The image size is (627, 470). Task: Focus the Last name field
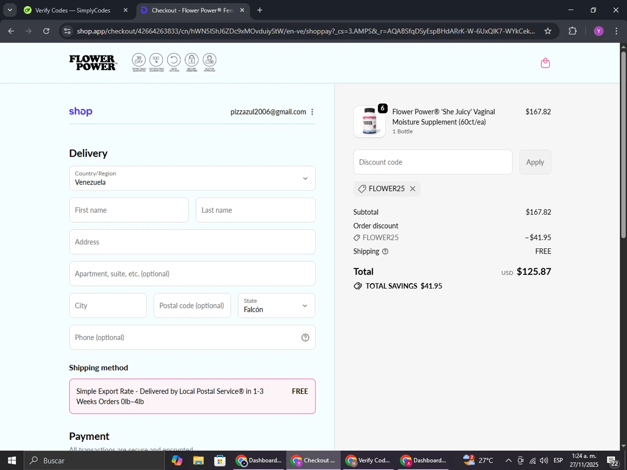(x=255, y=210)
